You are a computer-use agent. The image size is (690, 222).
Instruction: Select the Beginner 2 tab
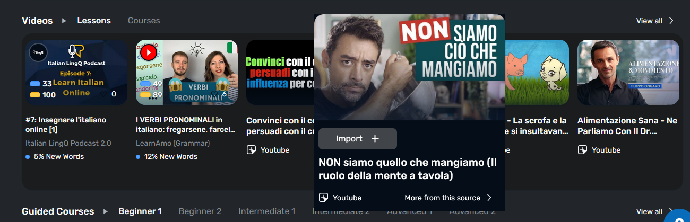click(200, 211)
